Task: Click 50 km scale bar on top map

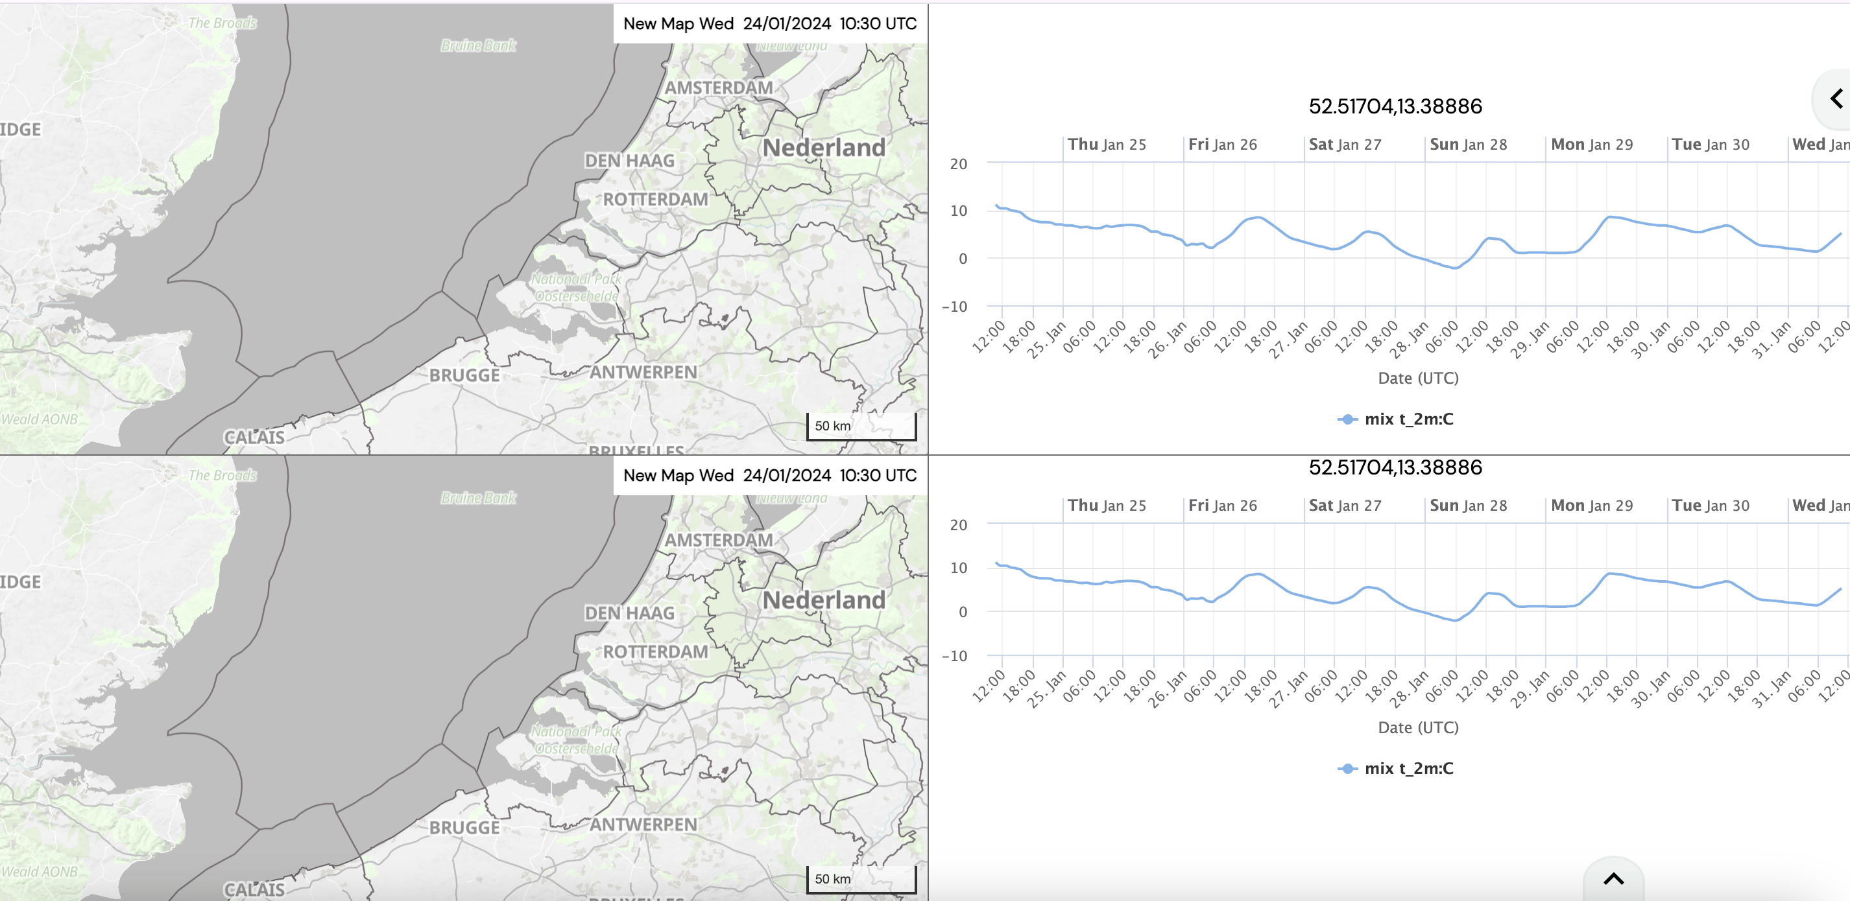Action: pyautogui.click(x=861, y=426)
